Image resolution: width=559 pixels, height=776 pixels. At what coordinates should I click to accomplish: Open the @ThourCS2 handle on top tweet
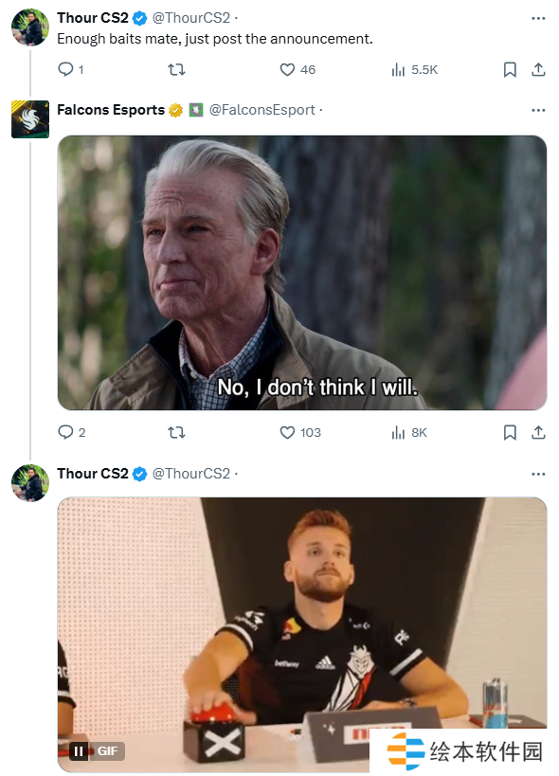click(x=191, y=18)
